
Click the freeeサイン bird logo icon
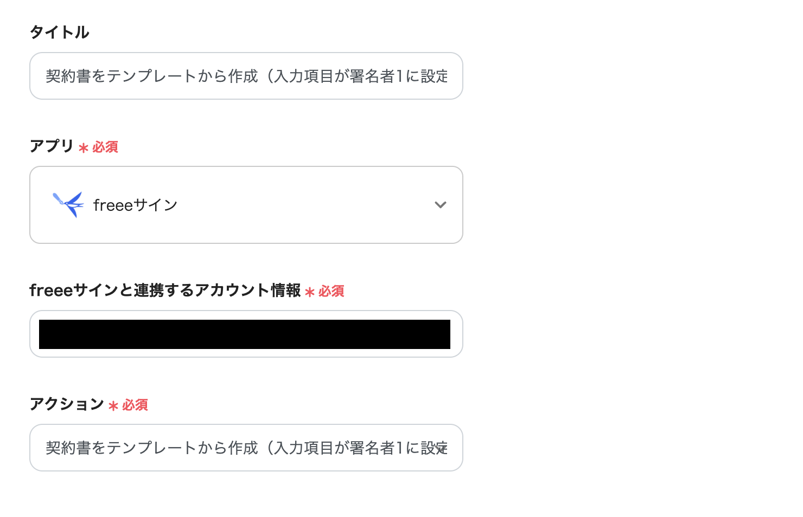68,204
